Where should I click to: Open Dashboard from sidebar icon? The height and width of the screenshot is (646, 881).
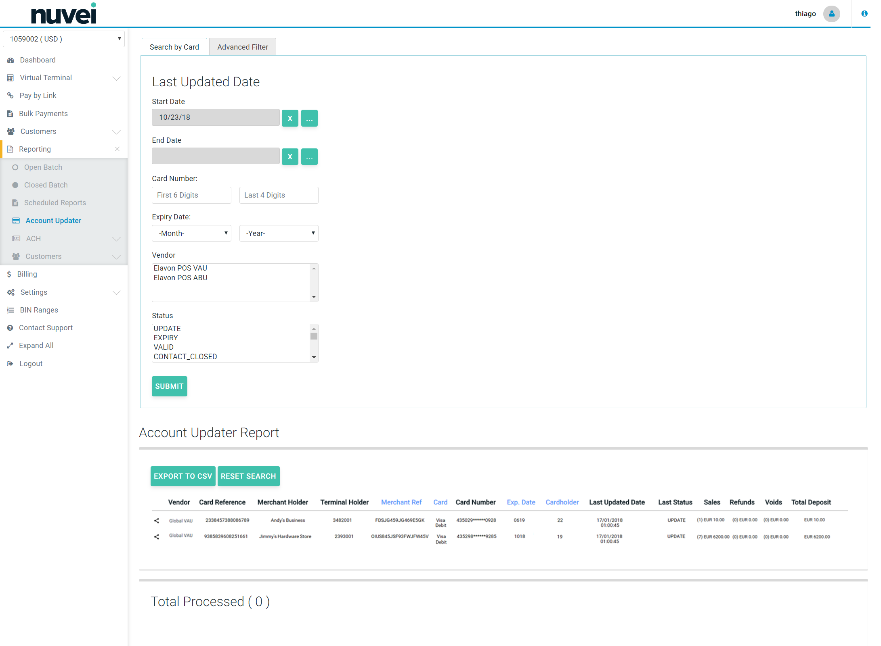[x=11, y=60]
